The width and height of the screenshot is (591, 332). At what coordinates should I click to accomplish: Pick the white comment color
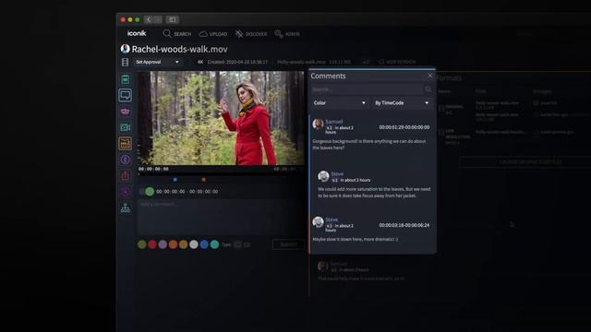(194, 244)
